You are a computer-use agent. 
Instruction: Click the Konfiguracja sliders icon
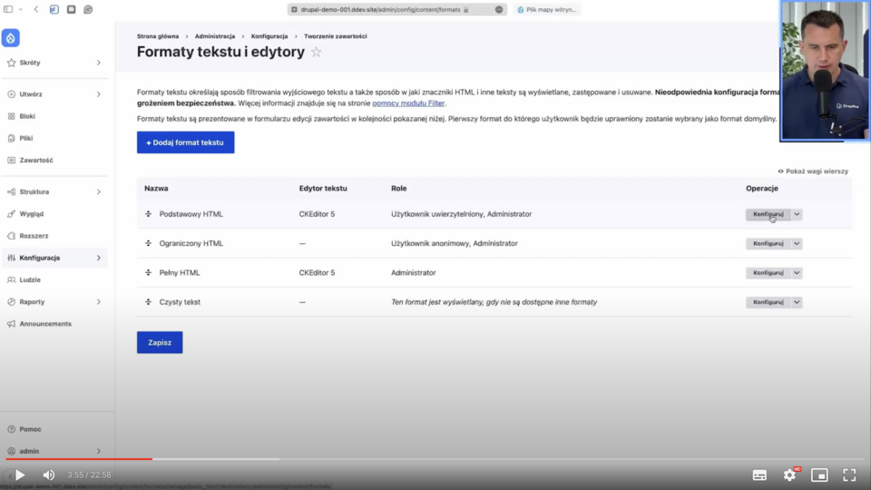click(11, 258)
